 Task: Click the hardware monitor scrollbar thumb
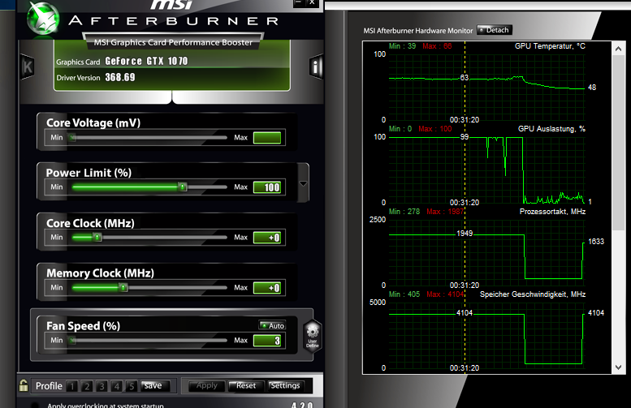[x=618, y=143]
